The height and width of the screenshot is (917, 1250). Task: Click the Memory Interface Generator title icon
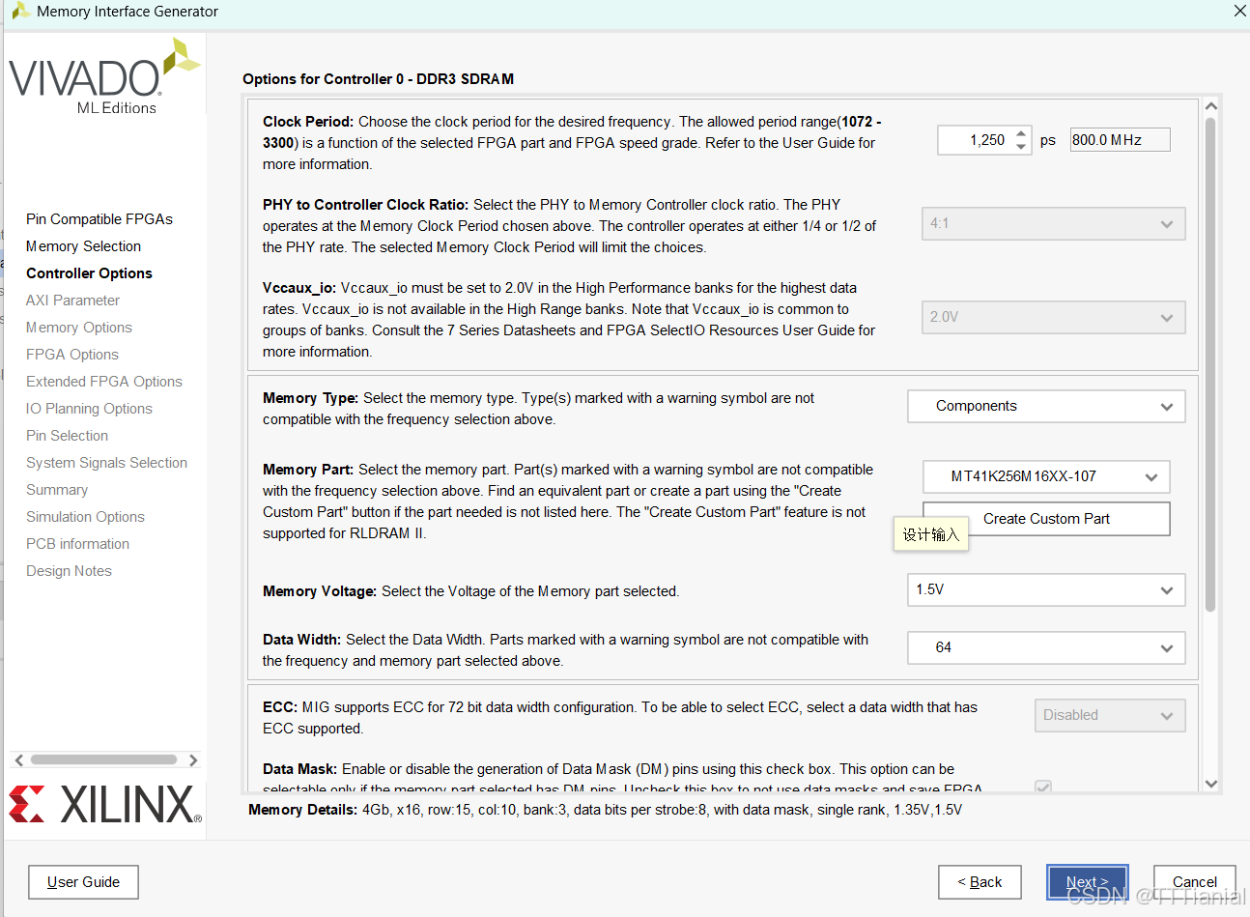coord(20,12)
